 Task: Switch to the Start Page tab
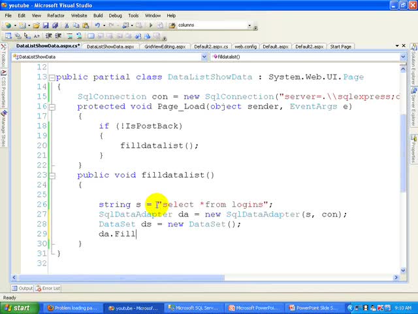pos(341,46)
